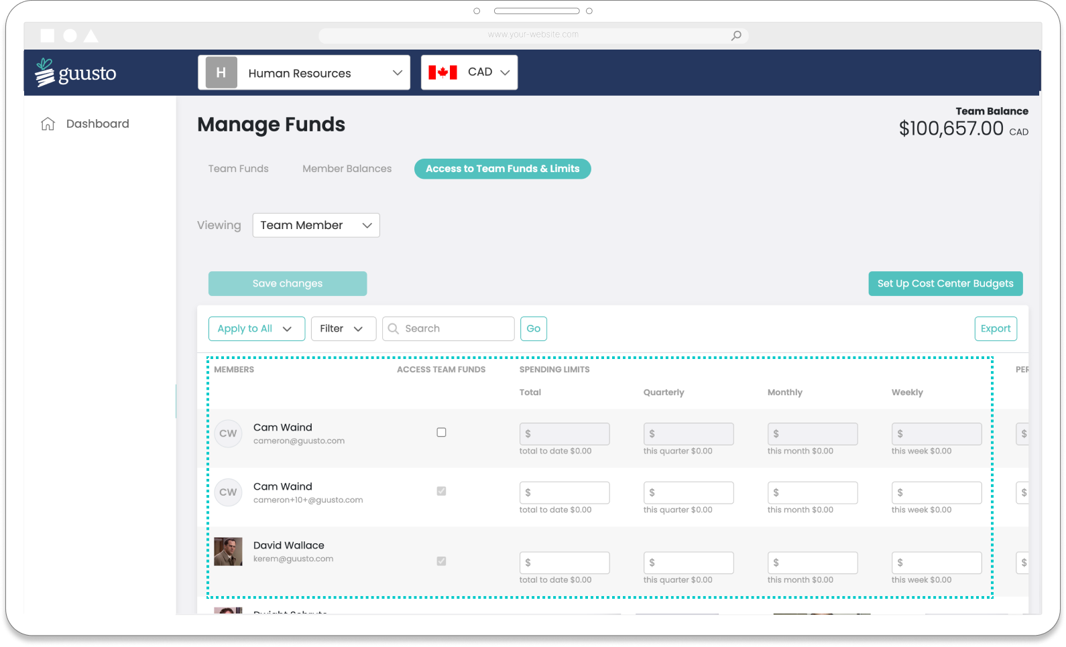Image resolution: width=1066 pixels, height=647 pixels.
Task: Click the guusto logo
Action: click(x=76, y=72)
